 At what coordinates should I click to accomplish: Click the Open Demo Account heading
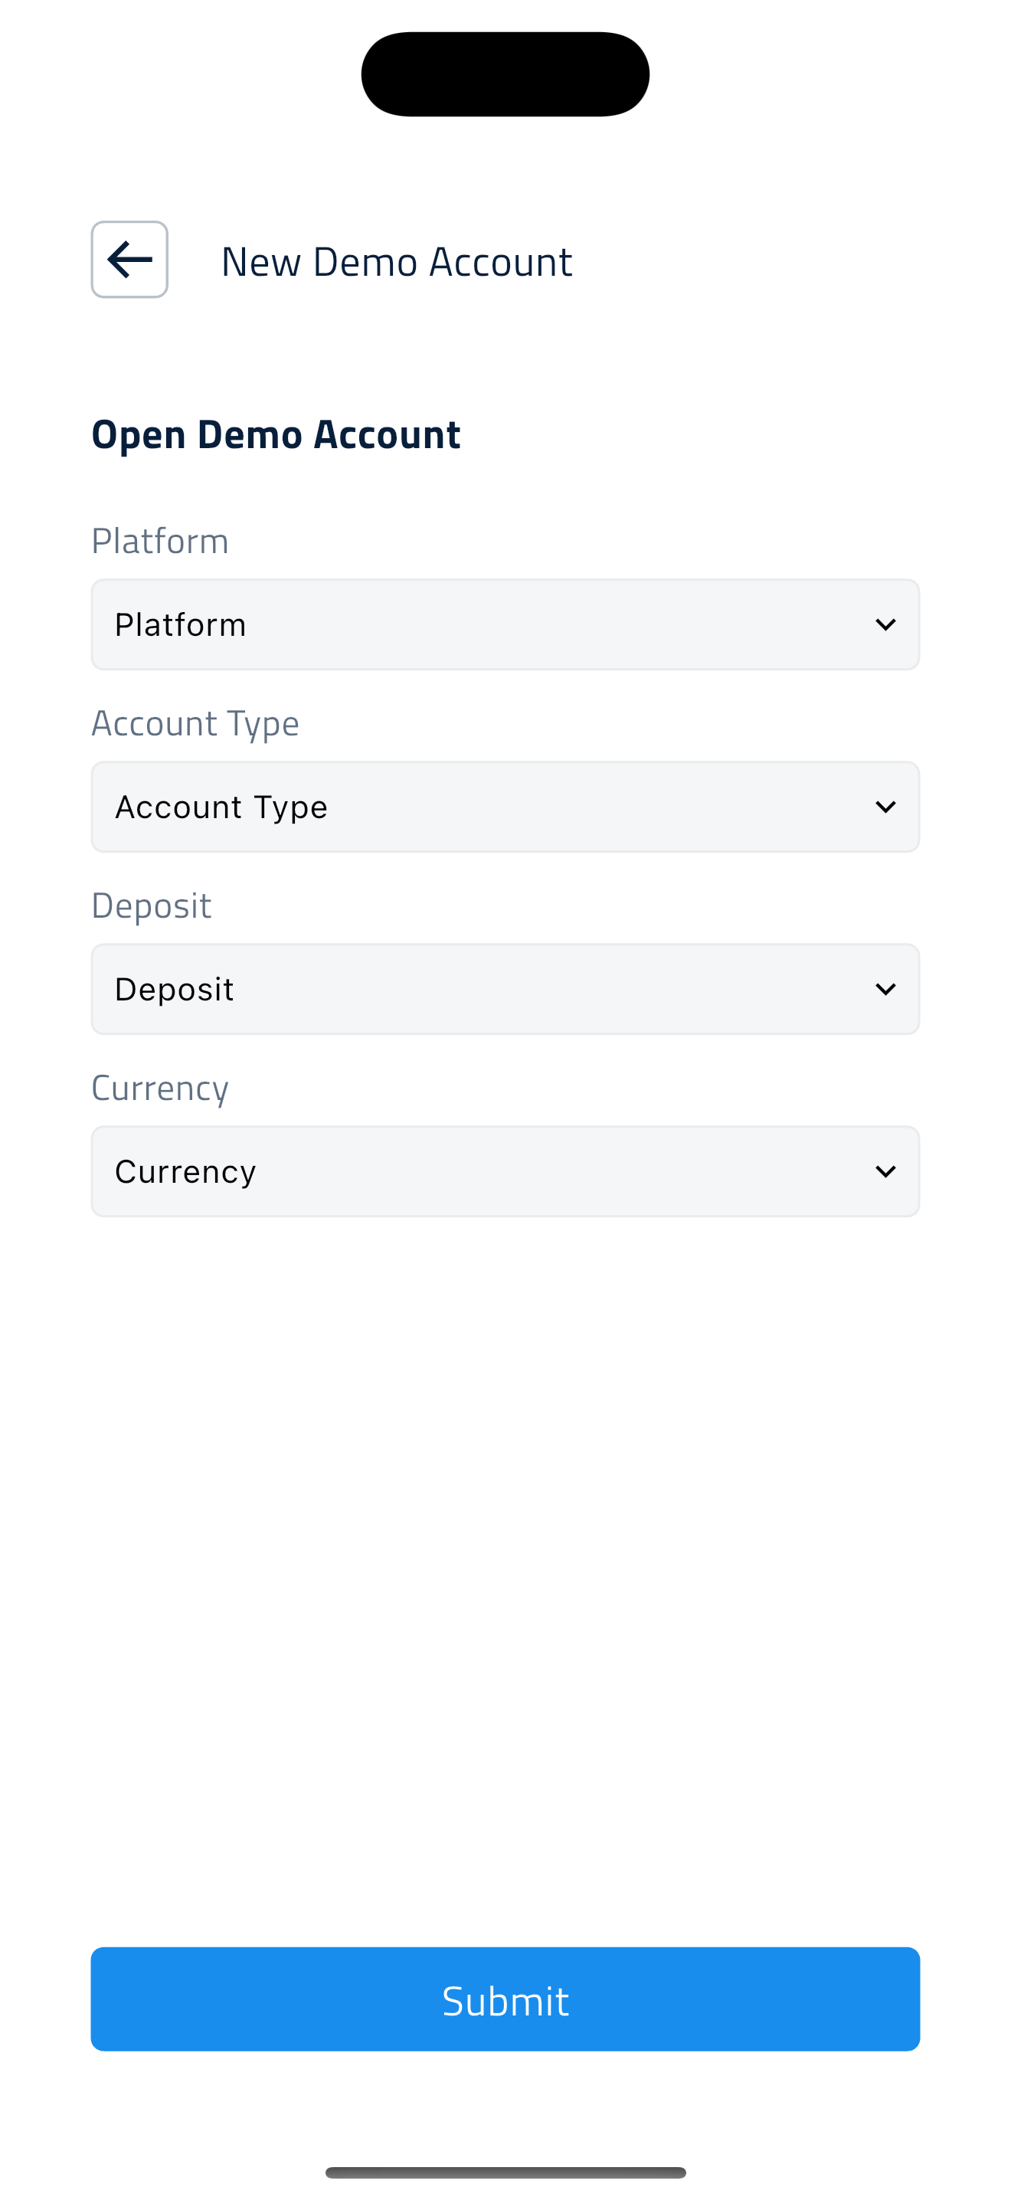[x=276, y=435]
